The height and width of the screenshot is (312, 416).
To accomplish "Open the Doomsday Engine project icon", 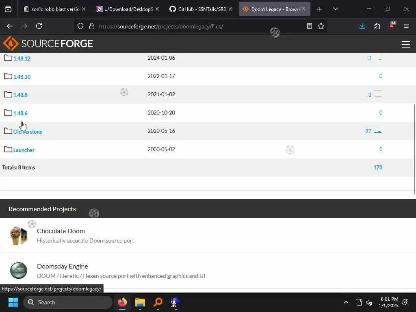I will [x=19, y=271].
